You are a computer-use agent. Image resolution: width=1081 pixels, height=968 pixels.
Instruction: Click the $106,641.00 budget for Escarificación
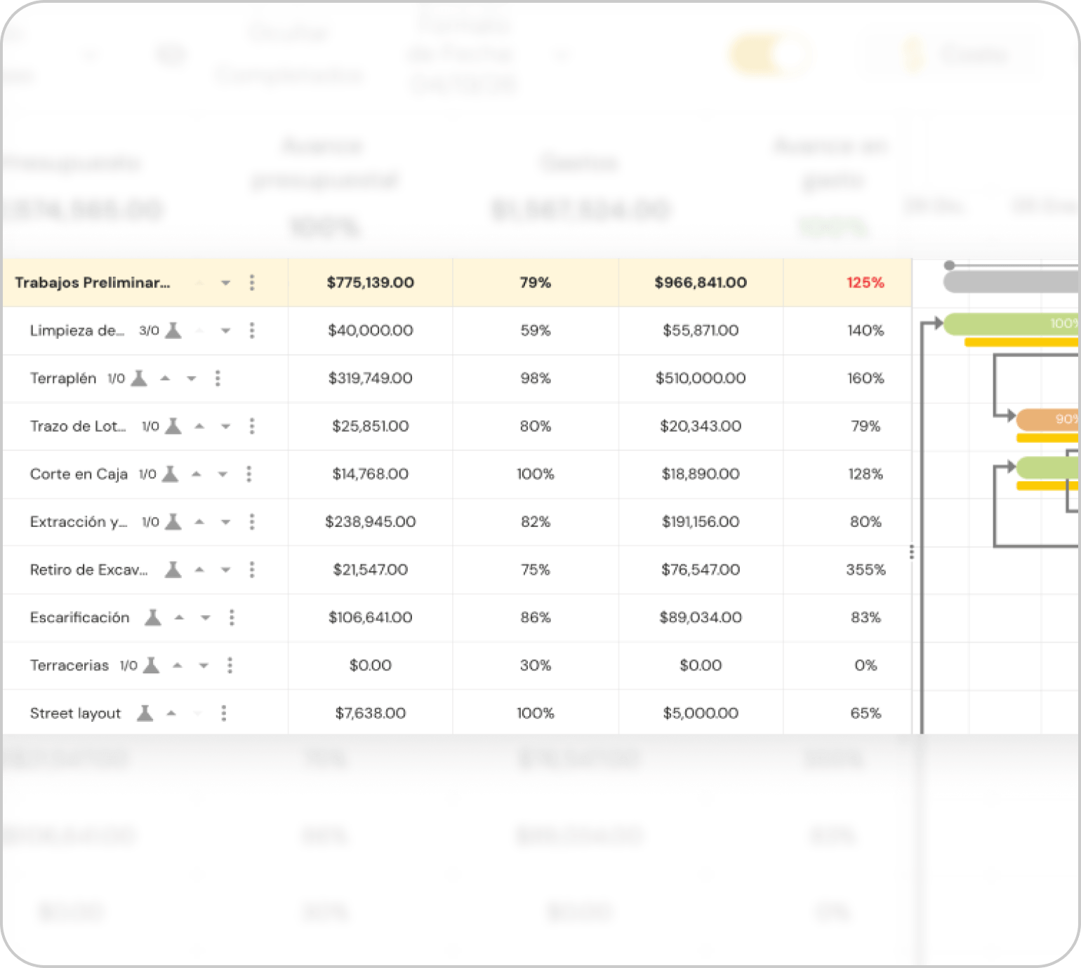[x=371, y=617]
